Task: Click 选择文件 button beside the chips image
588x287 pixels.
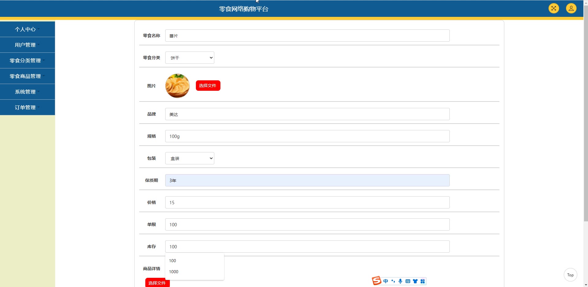Action: 208,86
